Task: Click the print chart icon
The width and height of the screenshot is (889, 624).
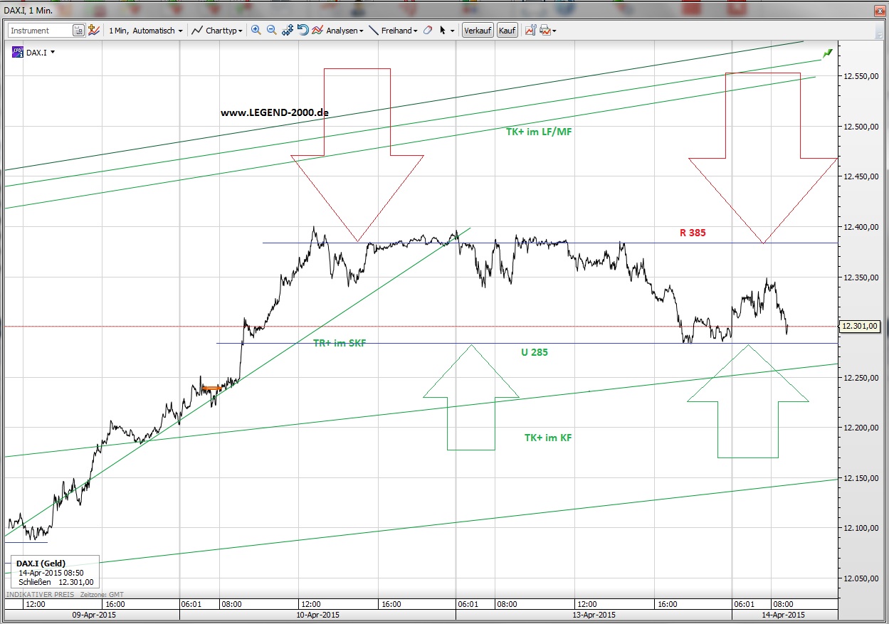Action: [x=546, y=30]
